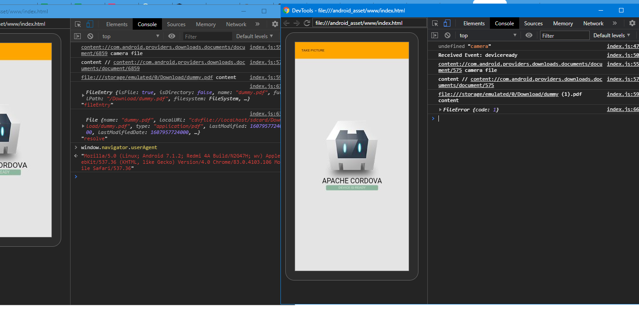639x312 pixels.
Task: Expand the FileError {code: 1} object
Action: (x=440, y=110)
